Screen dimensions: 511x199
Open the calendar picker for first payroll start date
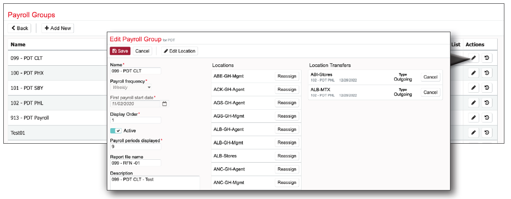[165, 104]
